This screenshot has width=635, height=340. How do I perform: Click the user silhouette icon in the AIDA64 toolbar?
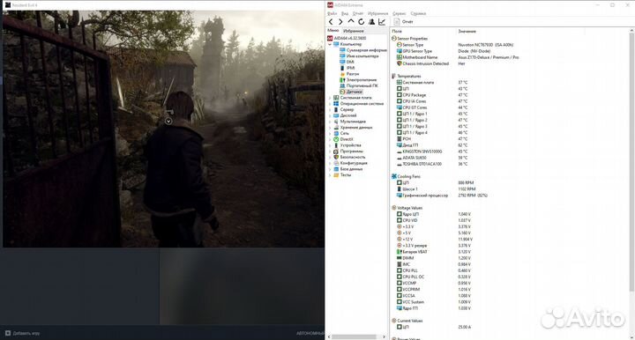(x=371, y=22)
